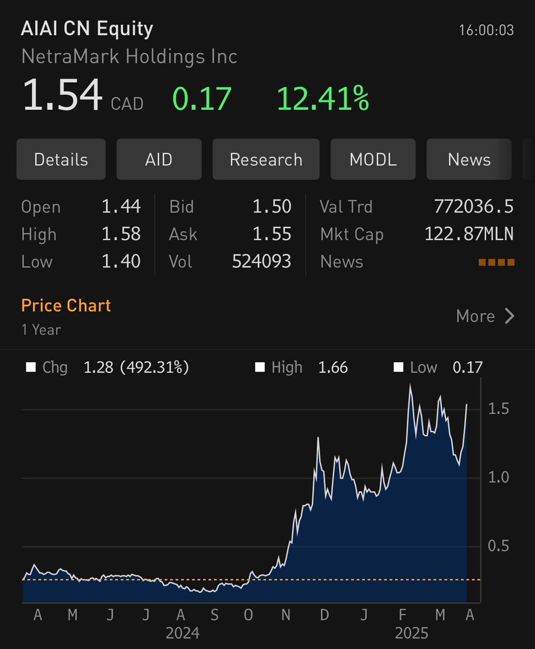Select the Val Trd value 772036.5

pyautogui.click(x=474, y=207)
